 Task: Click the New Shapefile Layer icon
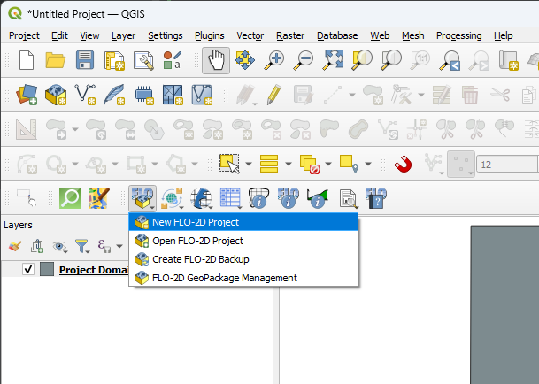click(x=85, y=94)
